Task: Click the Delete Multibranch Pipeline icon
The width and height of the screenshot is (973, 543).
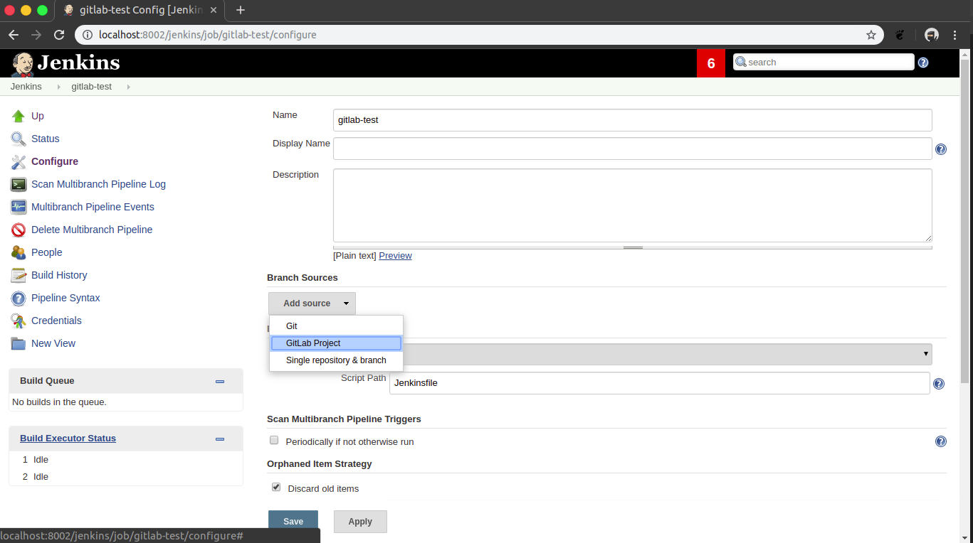Action: [x=19, y=230]
